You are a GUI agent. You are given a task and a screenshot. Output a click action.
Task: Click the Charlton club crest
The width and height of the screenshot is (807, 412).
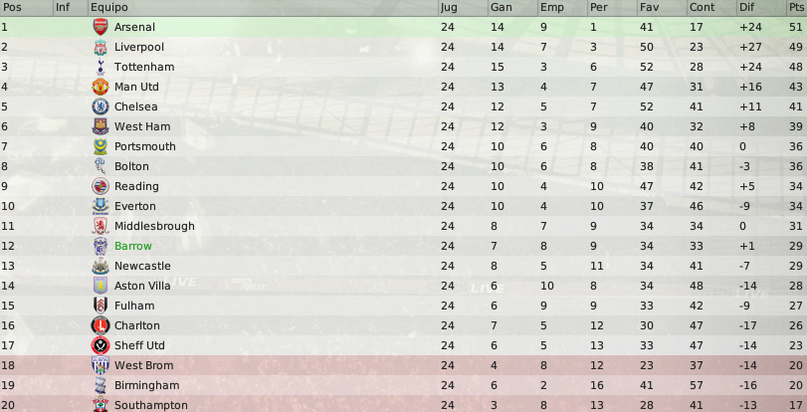(101, 325)
